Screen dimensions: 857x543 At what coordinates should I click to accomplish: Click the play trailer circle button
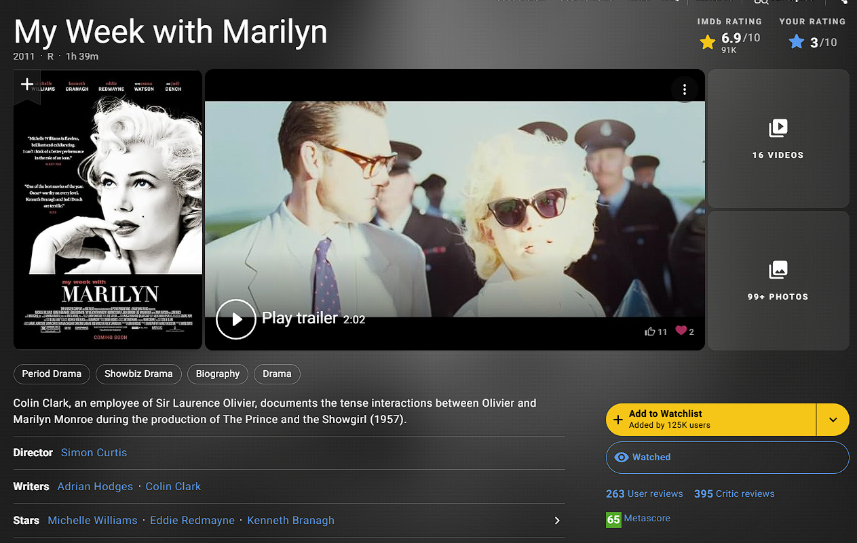tap(236, 319)
